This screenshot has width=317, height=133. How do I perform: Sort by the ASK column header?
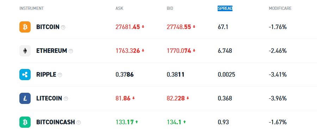pos(119,8)
